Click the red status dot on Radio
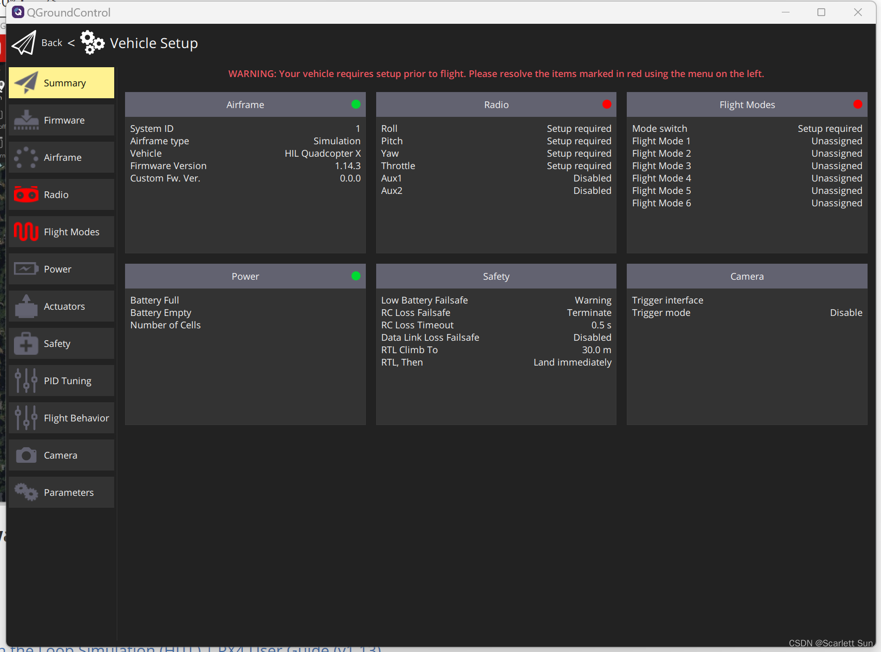Image resolution: width=881 pixels, height=652 pixels. 607,104
